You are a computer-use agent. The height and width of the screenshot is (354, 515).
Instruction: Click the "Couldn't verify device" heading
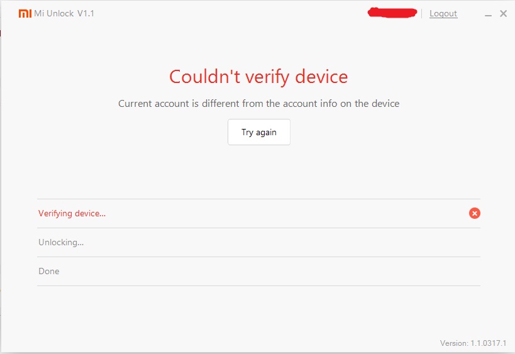click(258, 77)
